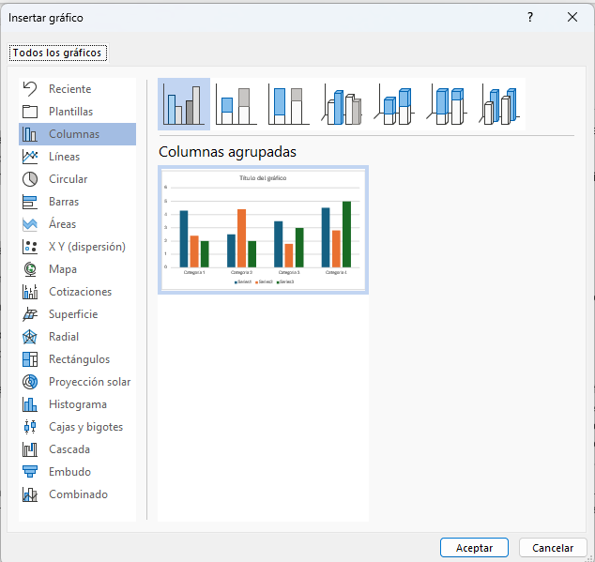
Task: Click the Áreas chart icon
Action: (30, 224)
